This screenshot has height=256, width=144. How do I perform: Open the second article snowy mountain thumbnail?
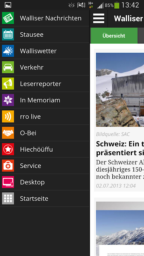pyautogui.click(x=120, y=229)
